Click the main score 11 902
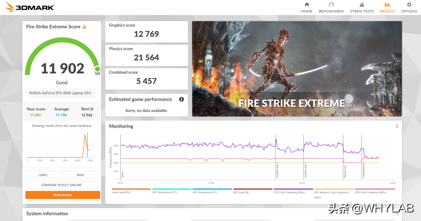421x221 pixels. pyautogui.click(x=62, y=68)
